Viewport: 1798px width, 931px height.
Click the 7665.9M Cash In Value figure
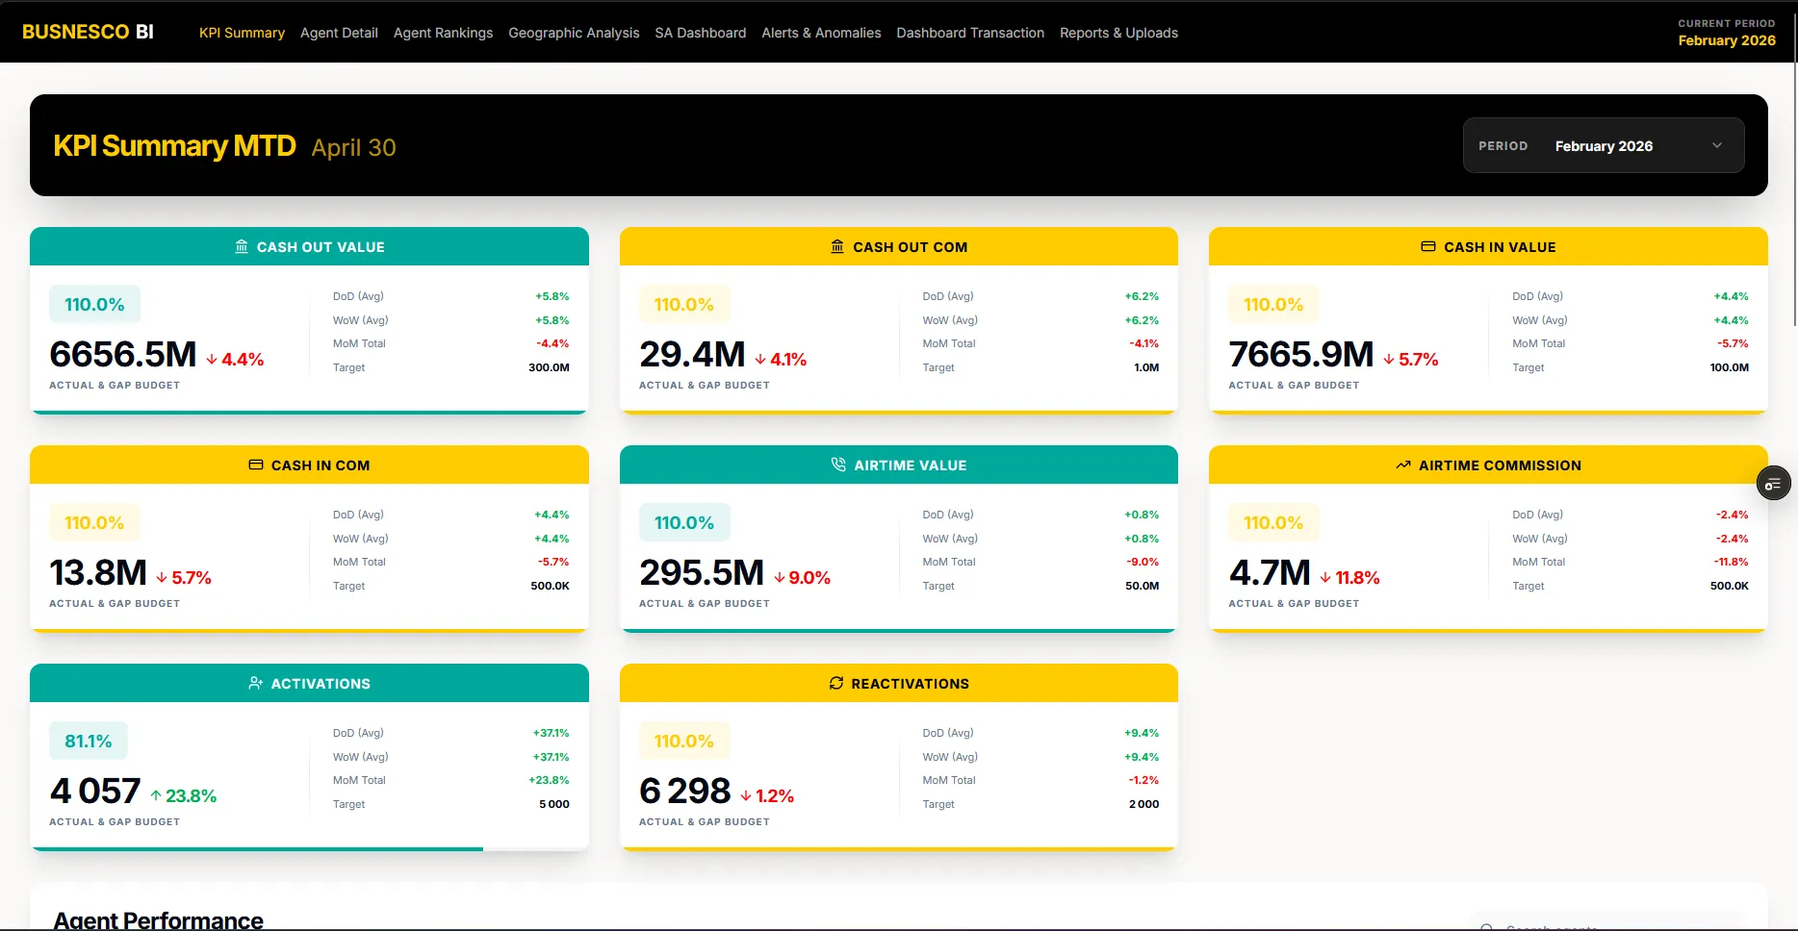(x=1301, y=355)
